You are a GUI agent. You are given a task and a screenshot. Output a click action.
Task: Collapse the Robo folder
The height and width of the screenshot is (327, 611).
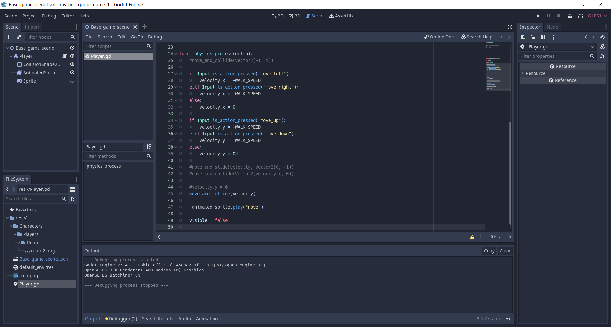(19, 243)
